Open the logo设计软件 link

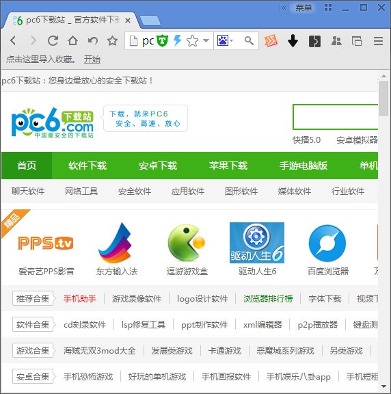click(202, 298)
